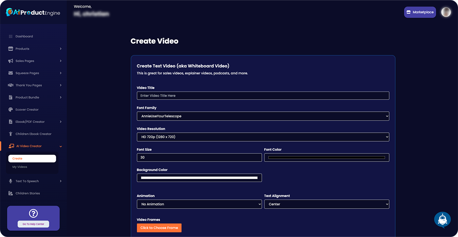The width and height of the screenshot is (458, 237).
Task: Expand the Sales Pages menu
Action: 25,61
